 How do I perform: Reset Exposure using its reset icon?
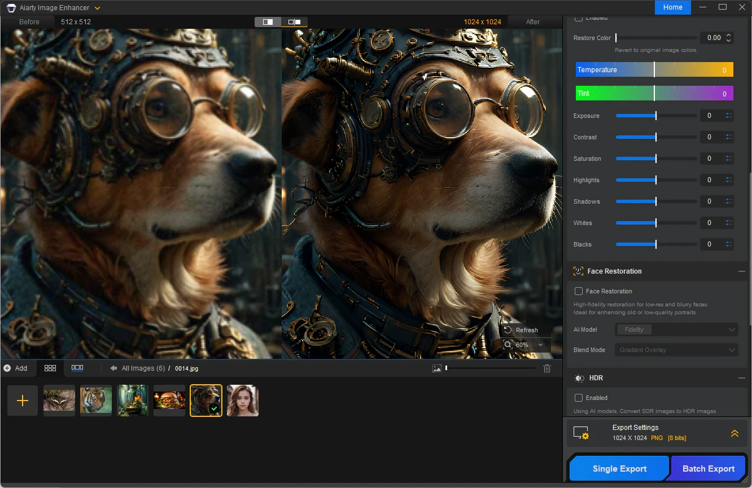tap(729, 116)
